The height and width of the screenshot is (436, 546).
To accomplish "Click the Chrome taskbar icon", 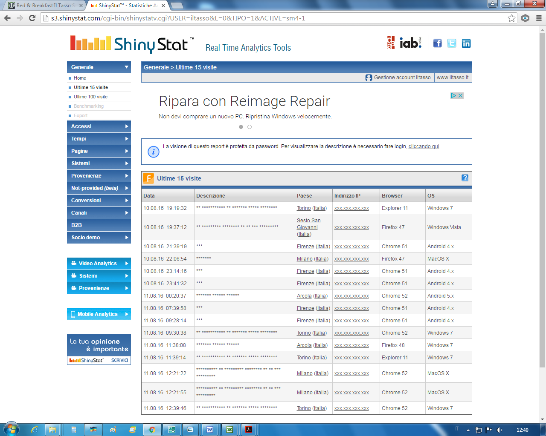I will tap(152, 430).
